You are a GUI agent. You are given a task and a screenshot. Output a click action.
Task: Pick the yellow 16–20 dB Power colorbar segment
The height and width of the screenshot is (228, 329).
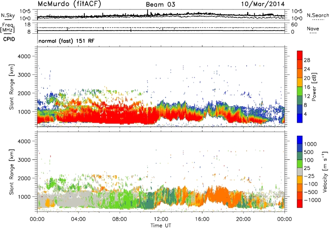pos(300,82)
